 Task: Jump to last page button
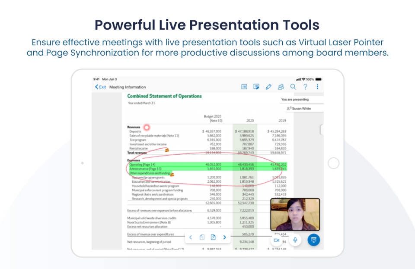click(213, 237)
